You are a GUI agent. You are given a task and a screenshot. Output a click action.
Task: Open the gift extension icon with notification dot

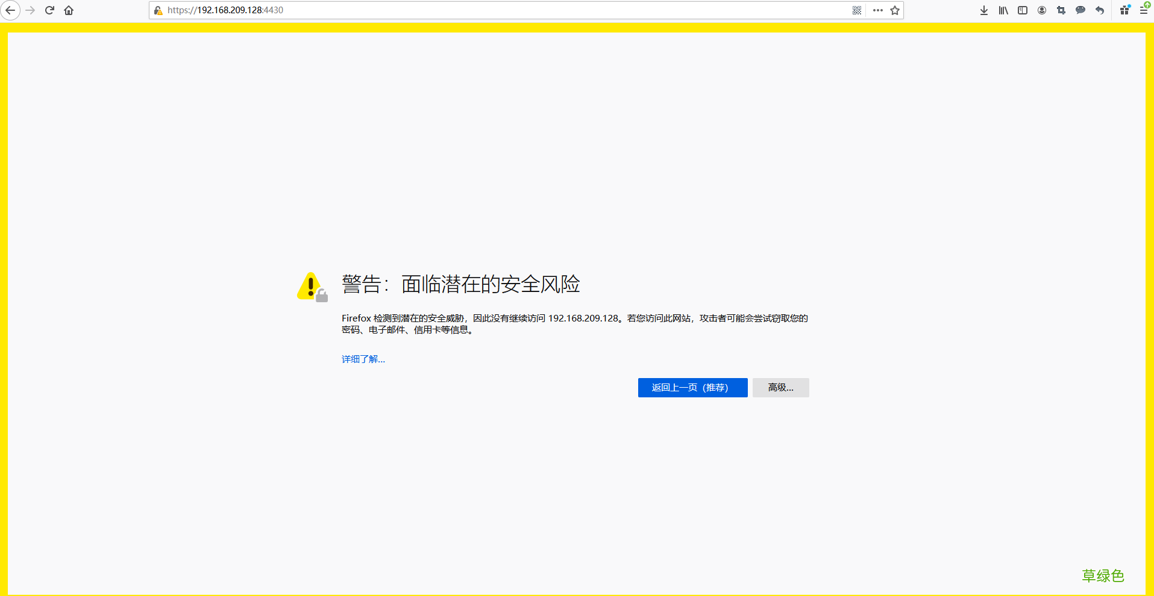point(1124,10)
